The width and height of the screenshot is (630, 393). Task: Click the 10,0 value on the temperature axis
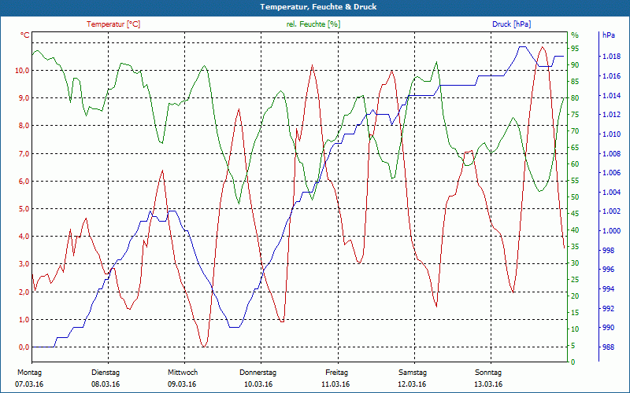(22, 71)
